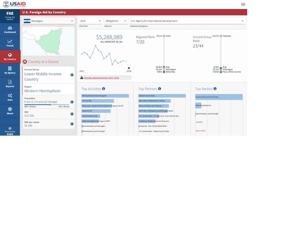Click the HIV/AIDS sector label

[x=199, y=122]
